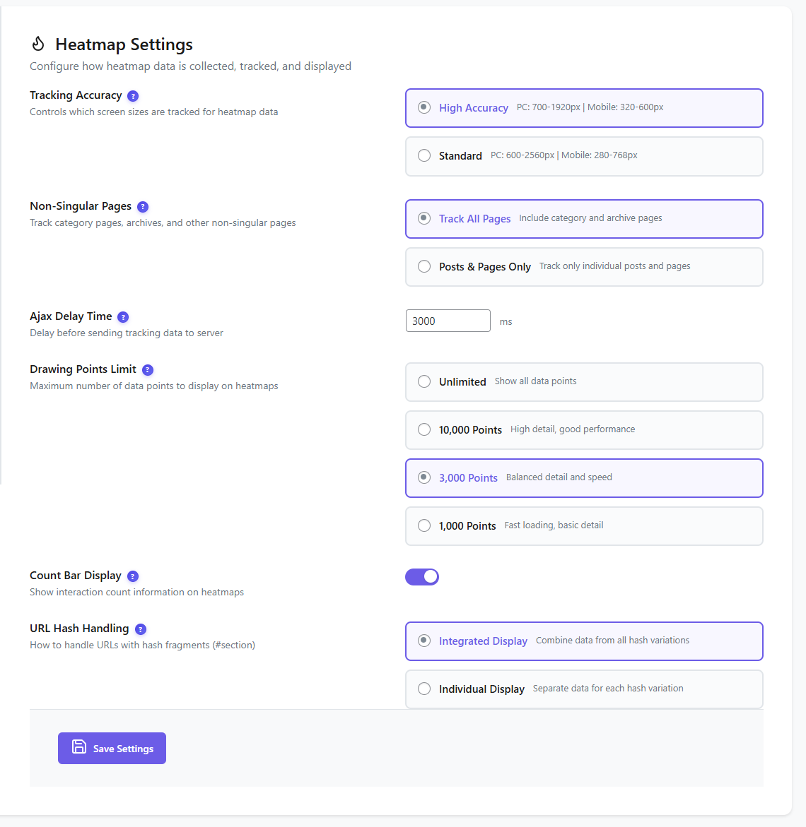Open the Count Bar Display help tooltip
Screen dimensions: 806x827
[x=133, y=576]
